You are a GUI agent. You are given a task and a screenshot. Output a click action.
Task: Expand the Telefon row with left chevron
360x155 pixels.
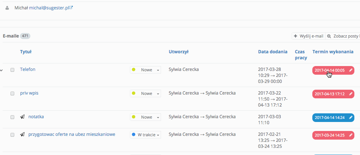pos(2,70)
